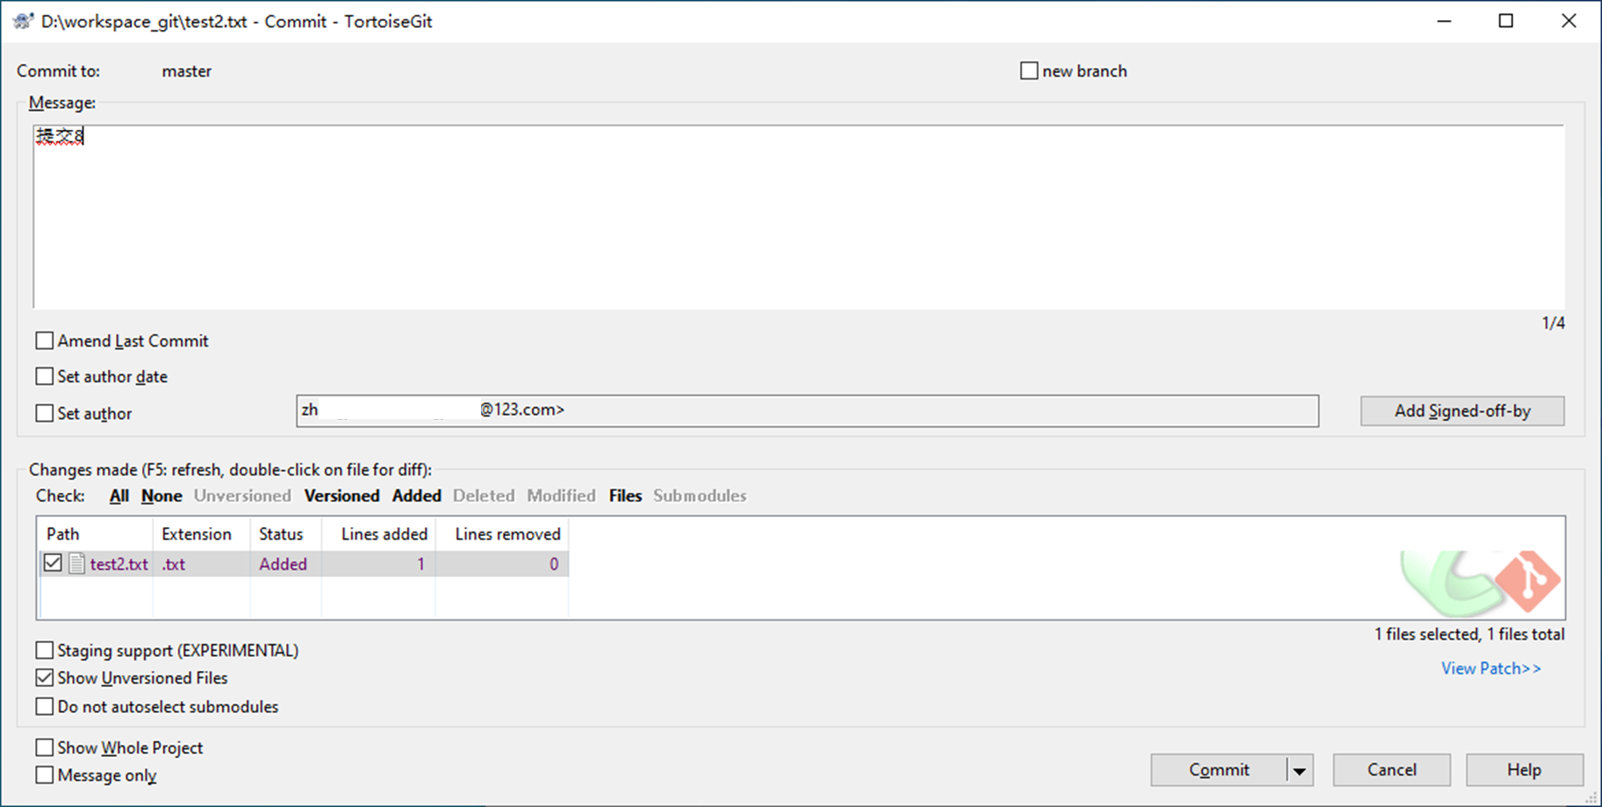This screenshot has width=1602, height=807.
Task: Tick the Amend Last Commit checkbox
Action: (x=45, y=340)
